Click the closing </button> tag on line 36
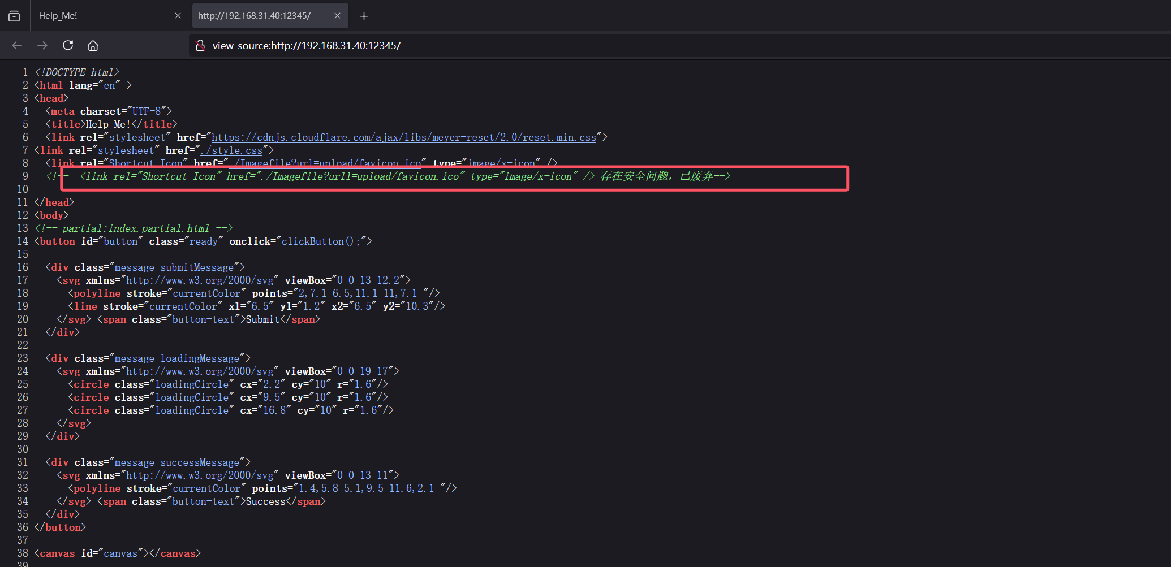Image resolution: width=1171 pixels, height=567 pixels. tap(60, 527)
